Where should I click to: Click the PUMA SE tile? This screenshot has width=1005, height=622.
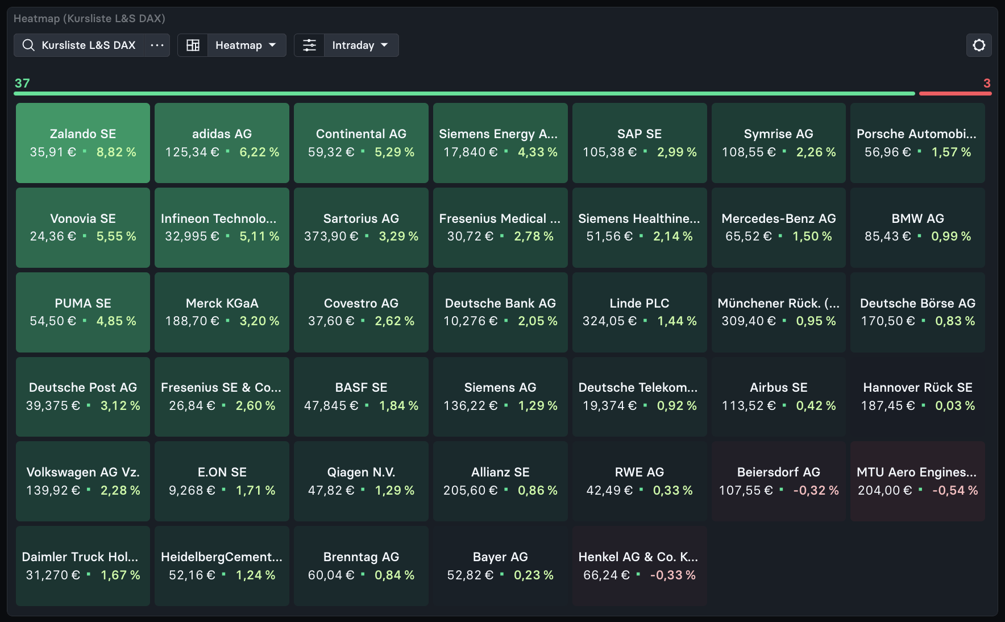[x=83, y=312]
